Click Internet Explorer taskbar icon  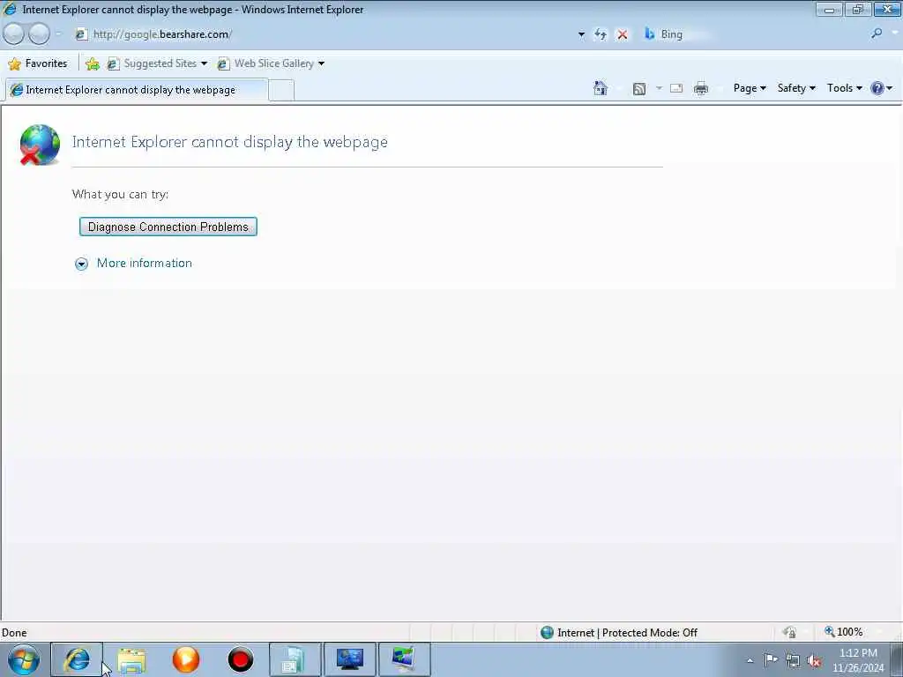[77, 659]
